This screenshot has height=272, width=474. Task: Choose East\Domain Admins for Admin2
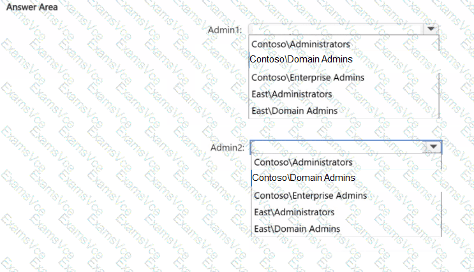click(x=297, y=229)
